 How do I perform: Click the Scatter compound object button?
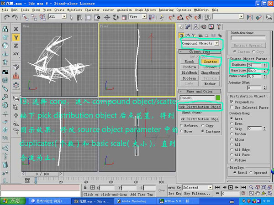[x=210, y=61]
